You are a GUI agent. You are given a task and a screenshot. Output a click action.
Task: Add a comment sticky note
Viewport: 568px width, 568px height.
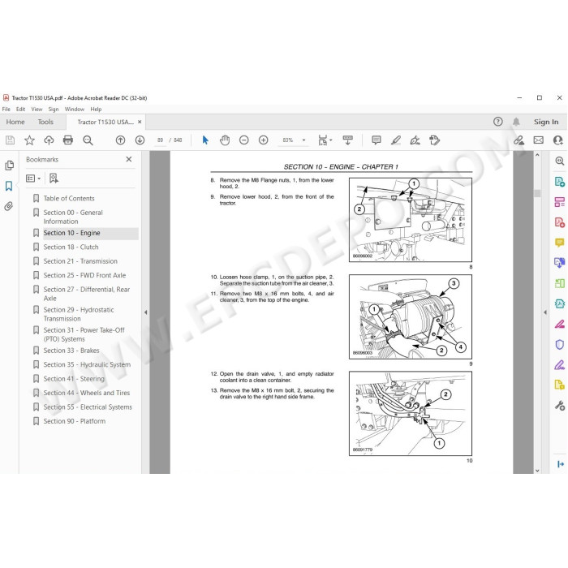coord(377,140)
